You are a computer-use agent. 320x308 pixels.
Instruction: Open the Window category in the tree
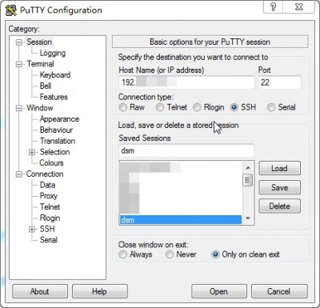[40, 108]
